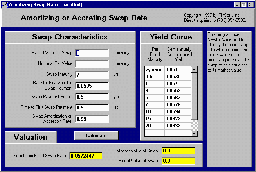
Task: Click the 0.0632 yield cell
Action: pos(177,126)
